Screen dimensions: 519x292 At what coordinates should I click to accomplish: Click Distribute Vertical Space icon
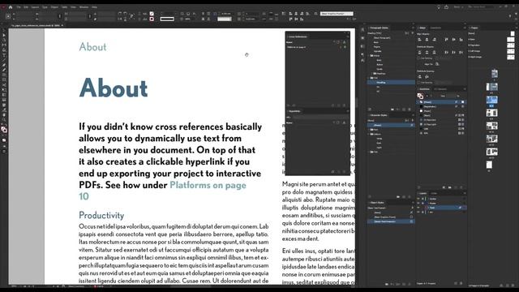pyautogui.click(x=420, y=77)
